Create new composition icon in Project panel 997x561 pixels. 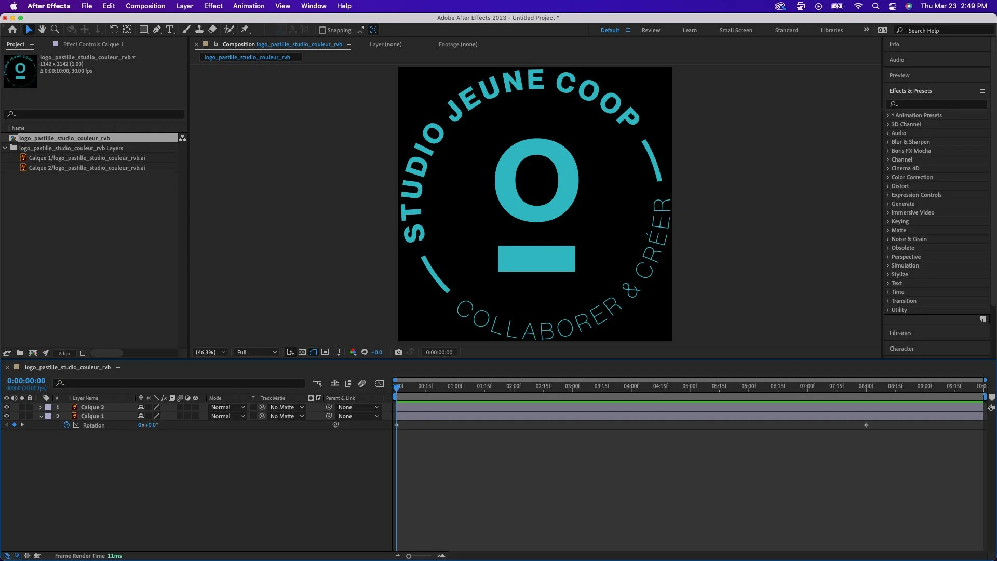pyautogui.click(x=33, y=353)
